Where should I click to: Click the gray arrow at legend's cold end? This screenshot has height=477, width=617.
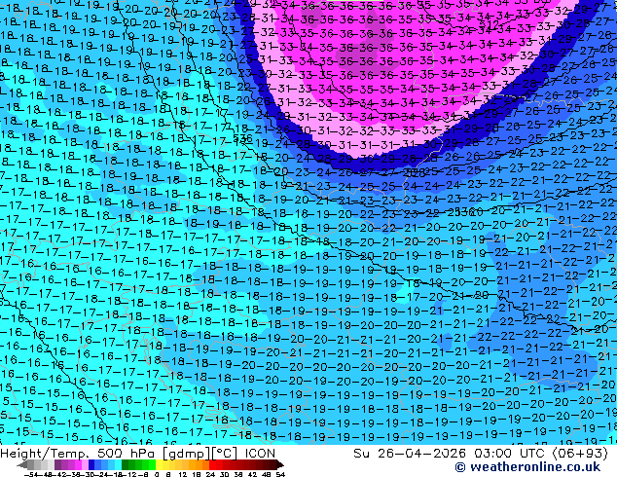[22, 465]
